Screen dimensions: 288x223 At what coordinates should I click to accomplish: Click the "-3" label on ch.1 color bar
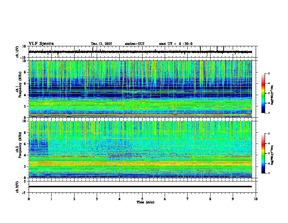[x=268, y=74]
